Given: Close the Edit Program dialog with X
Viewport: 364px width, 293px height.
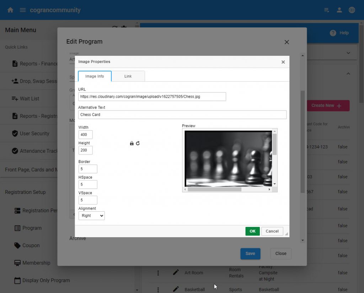Looking at the screenshot, I should (x=287, y=42).
